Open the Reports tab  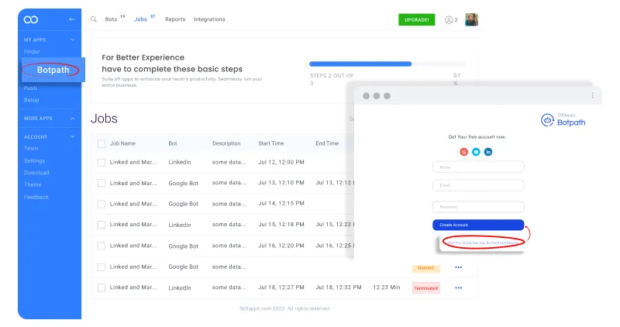tap(175, 19)
